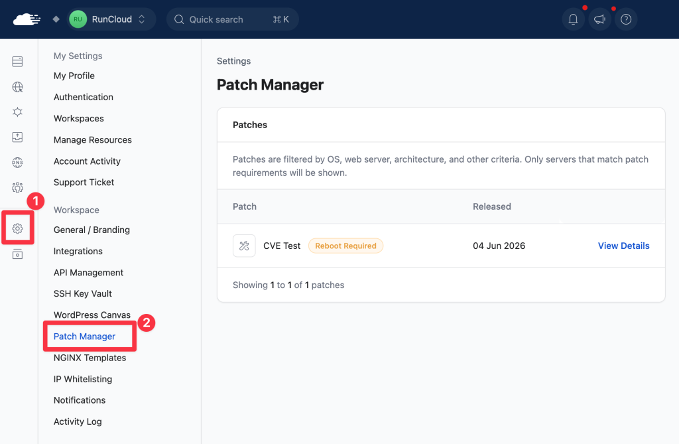Viewport: 679px width, 444px height.
Task: Click the Patch Manager page title
Action: click(271, 84)
